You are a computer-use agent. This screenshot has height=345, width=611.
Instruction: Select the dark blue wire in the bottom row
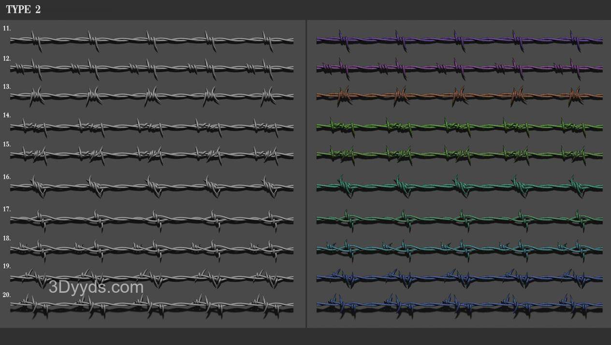pos(459,305)
